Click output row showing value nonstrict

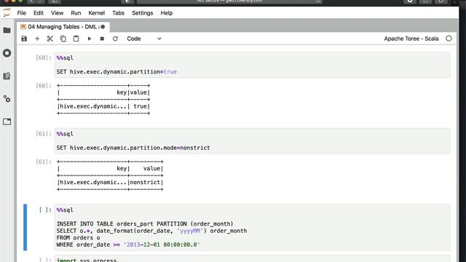tap(110, 183)
